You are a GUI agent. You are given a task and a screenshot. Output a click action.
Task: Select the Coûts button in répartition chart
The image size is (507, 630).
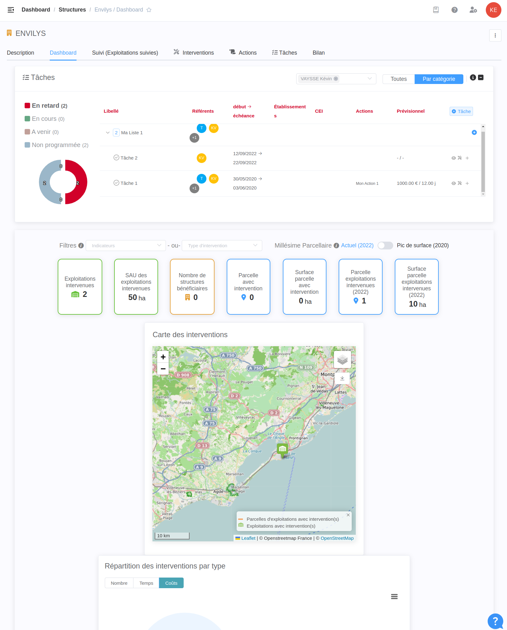point(171,583)
